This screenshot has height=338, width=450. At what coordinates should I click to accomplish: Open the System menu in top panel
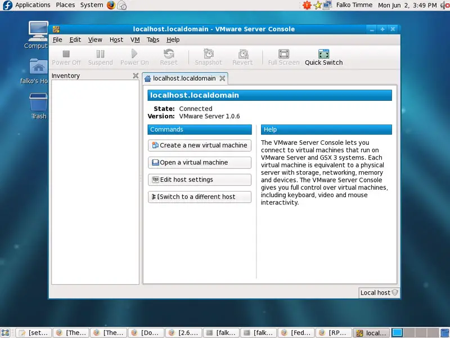click(92, 5)
